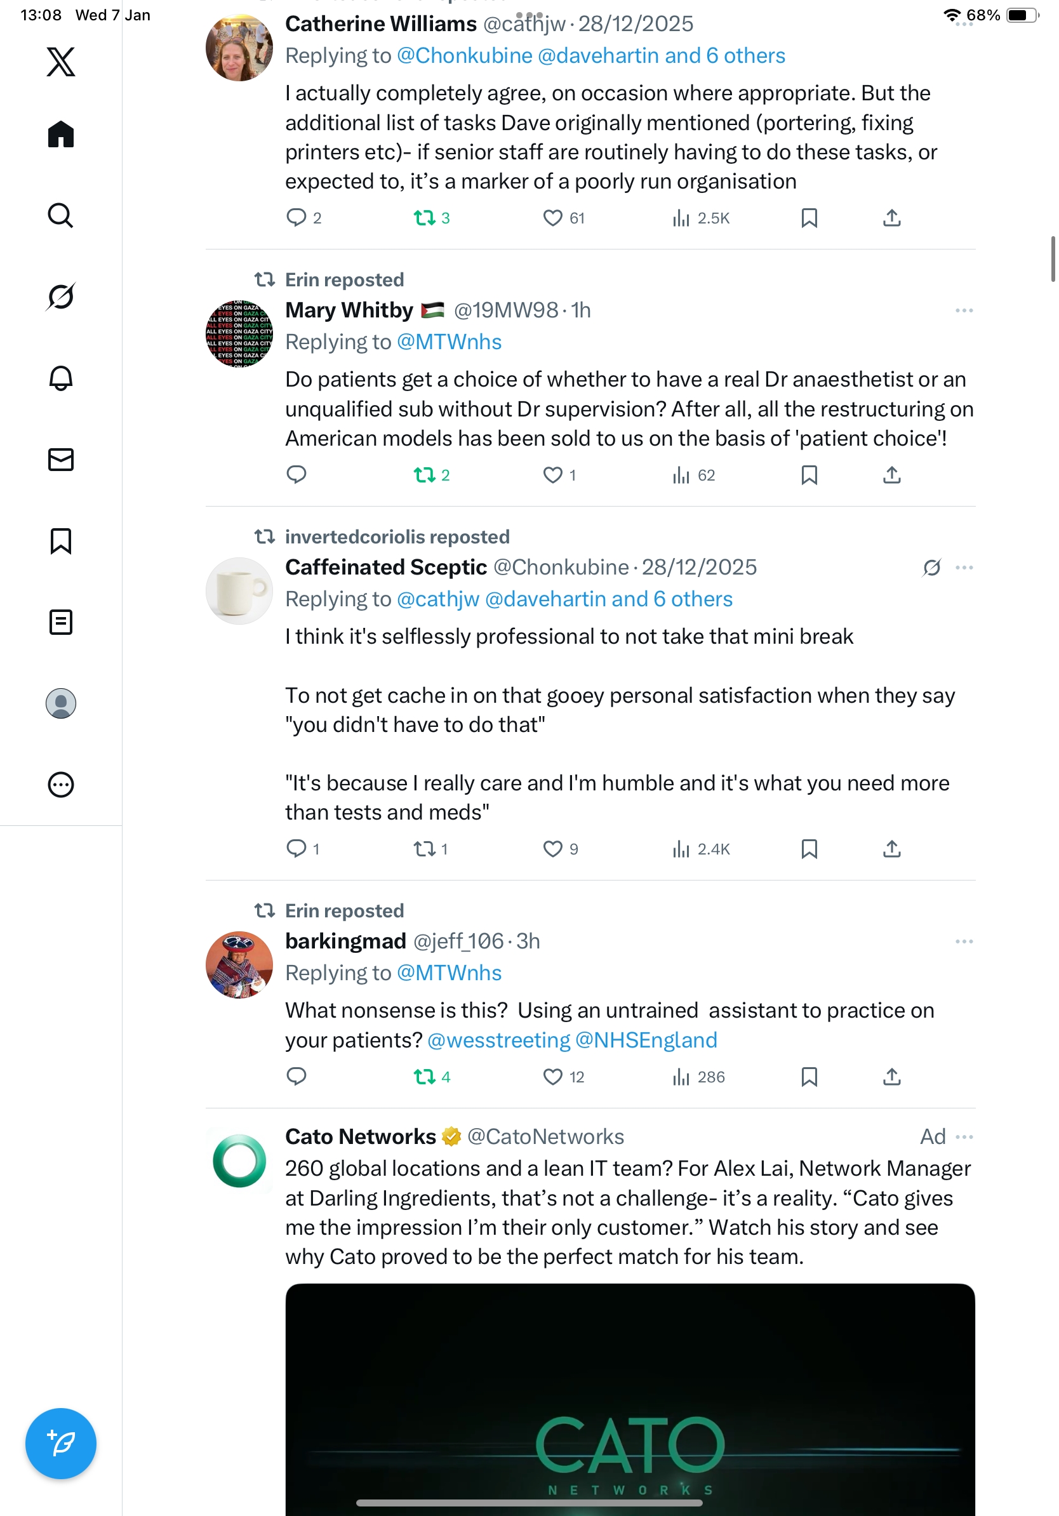Bookmark Caffeinated Sceptic's post
Viewport: 1059px width, 1516px height.
pyautogui.click(x=809, y=848)
